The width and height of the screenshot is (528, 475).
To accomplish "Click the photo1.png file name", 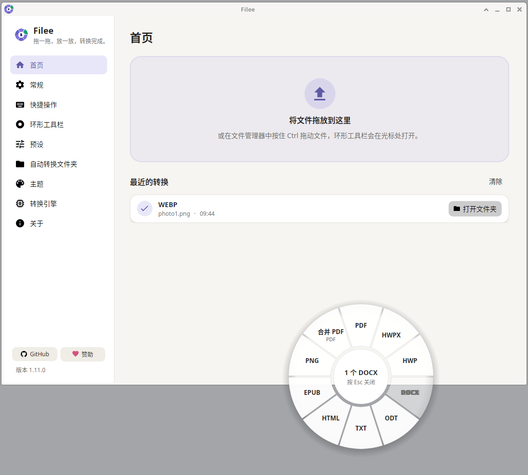I will 174,213.
